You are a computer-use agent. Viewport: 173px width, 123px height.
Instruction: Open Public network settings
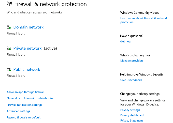point(27,70)
